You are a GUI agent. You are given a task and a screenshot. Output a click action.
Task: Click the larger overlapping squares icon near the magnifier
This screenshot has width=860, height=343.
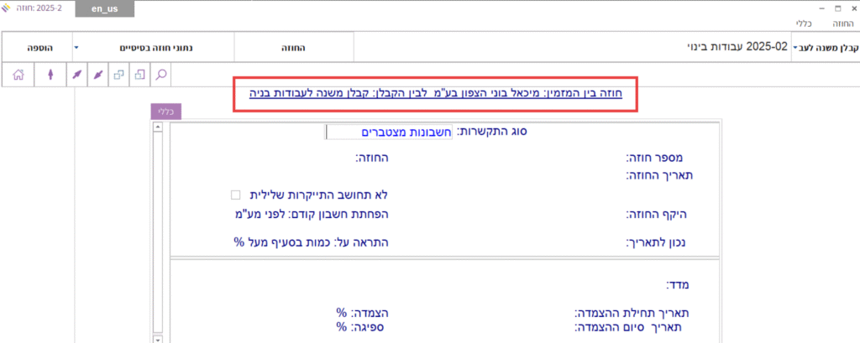pos(139,75)
